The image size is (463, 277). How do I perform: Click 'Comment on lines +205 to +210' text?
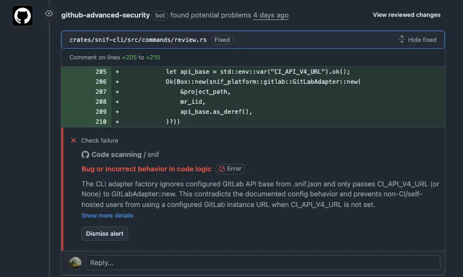tap(114, 58)
